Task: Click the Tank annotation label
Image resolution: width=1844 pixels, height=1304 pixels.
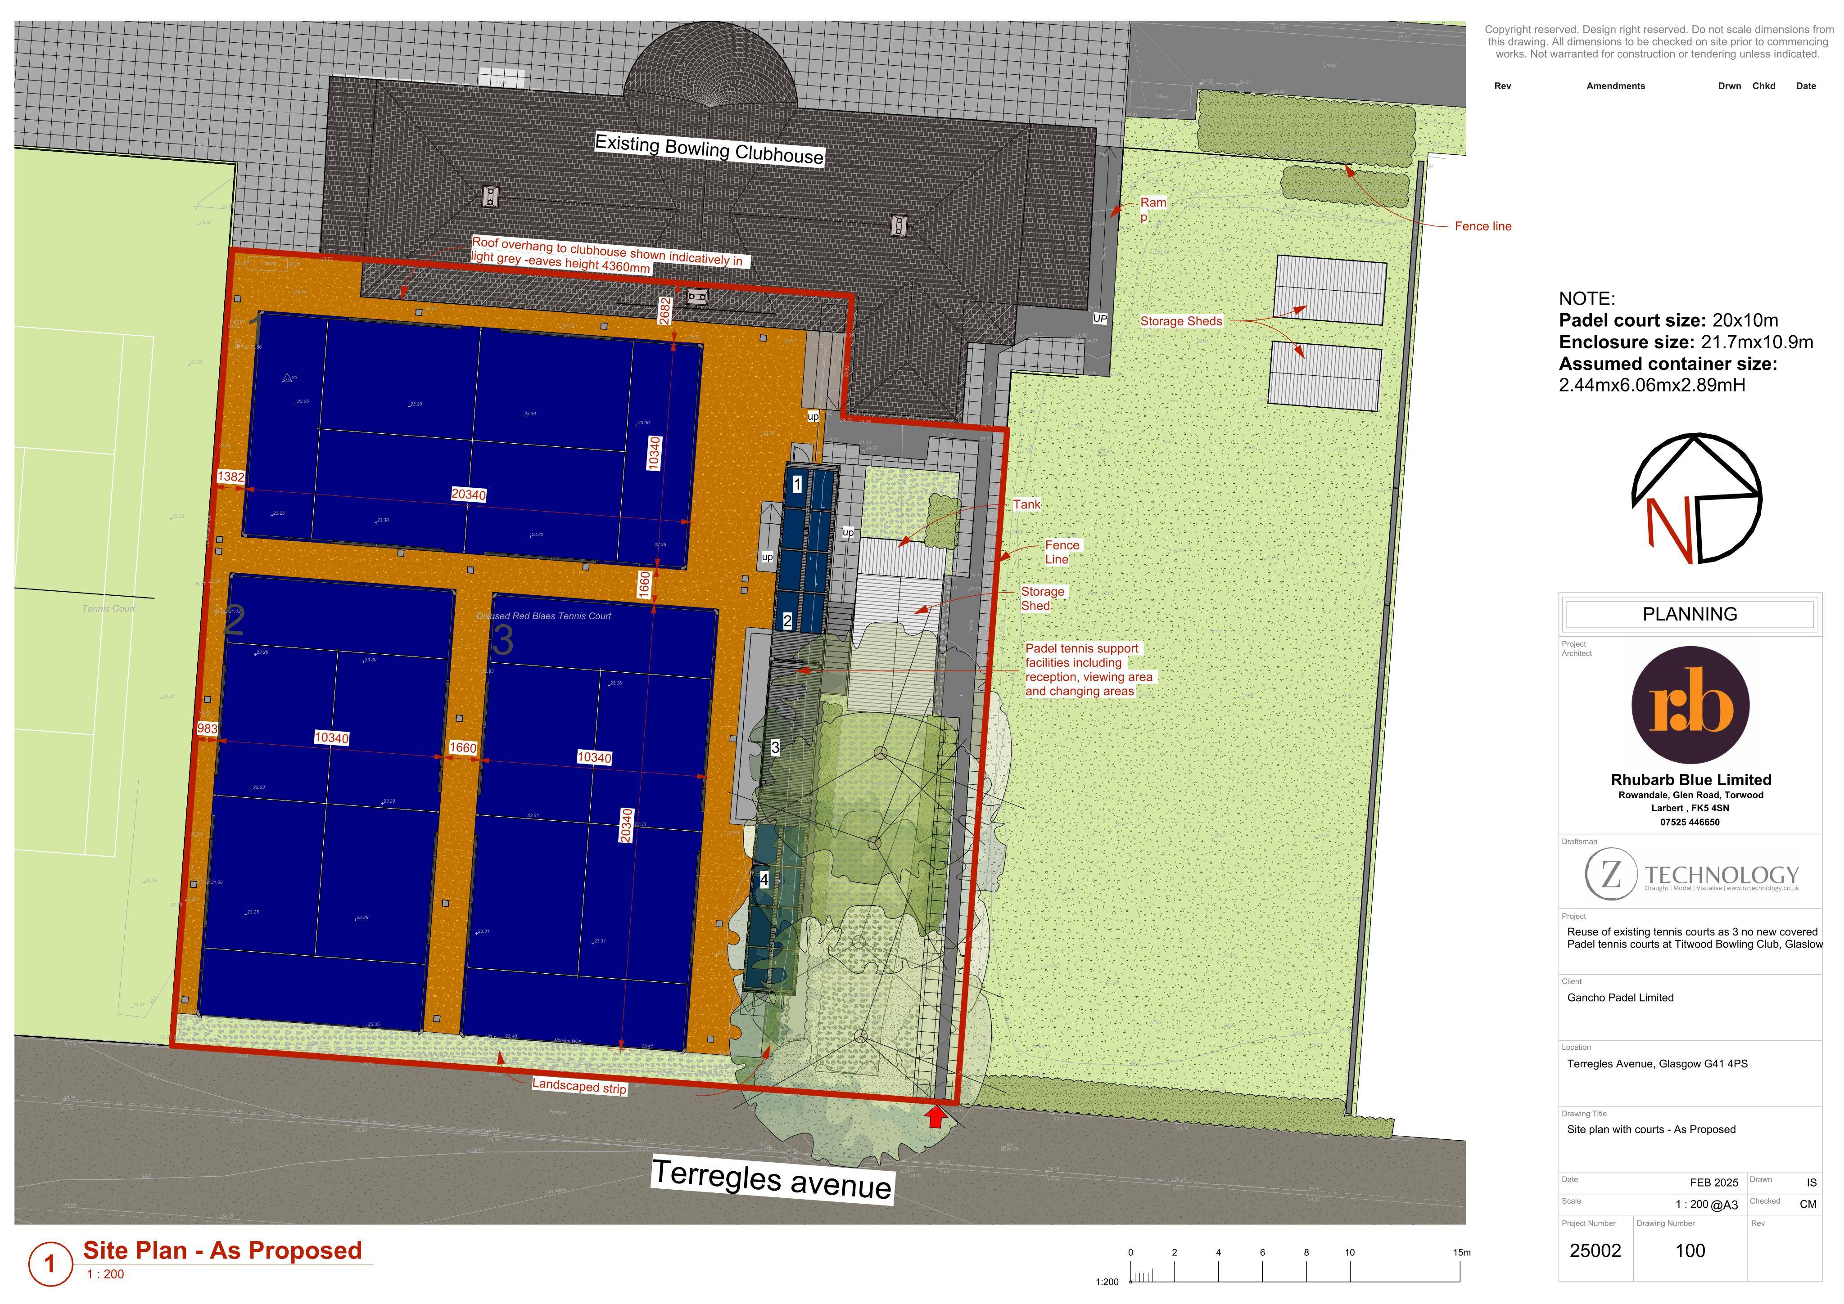Action: coord(1026,504)
